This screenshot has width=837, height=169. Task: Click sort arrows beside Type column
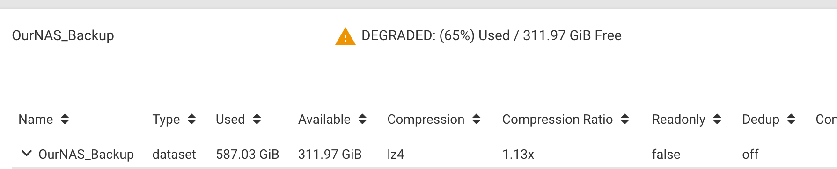click(x=191, y=120)
